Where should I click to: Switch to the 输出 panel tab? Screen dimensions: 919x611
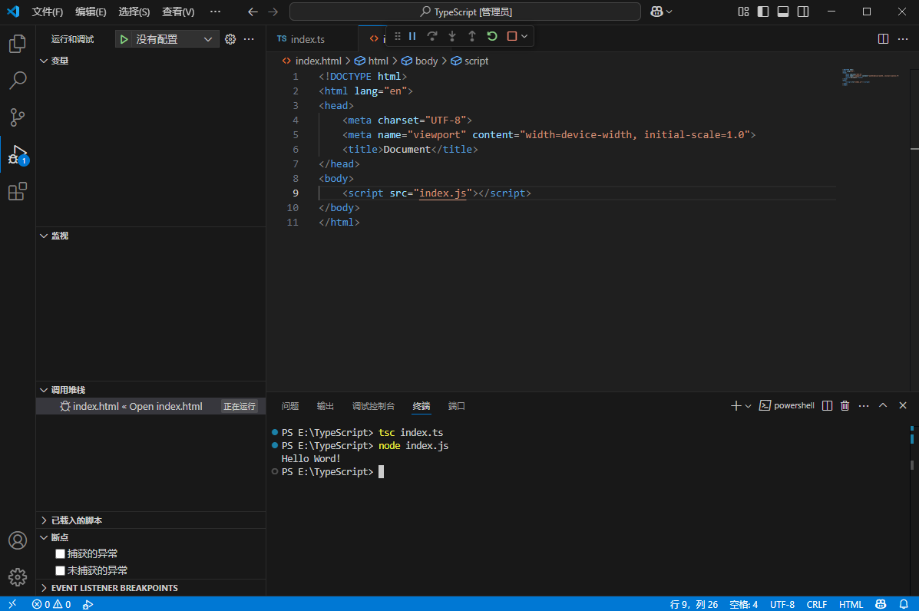point(325,406)
